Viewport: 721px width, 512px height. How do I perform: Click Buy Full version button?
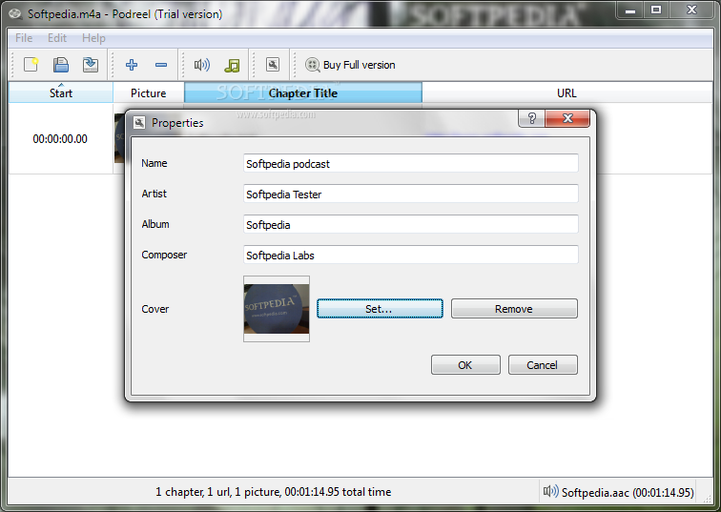(x=350, y=65)
